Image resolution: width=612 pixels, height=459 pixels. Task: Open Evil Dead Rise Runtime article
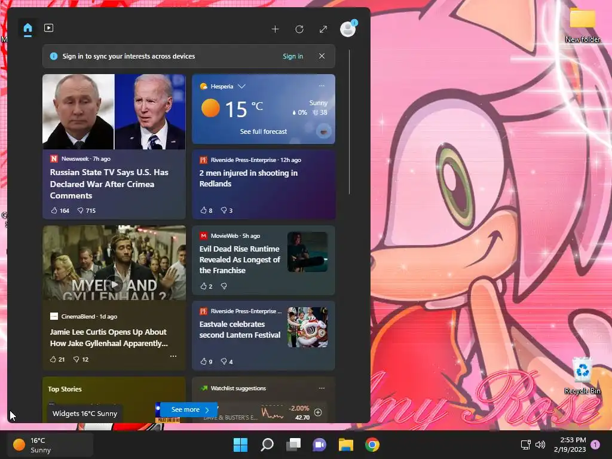[240, 259]
